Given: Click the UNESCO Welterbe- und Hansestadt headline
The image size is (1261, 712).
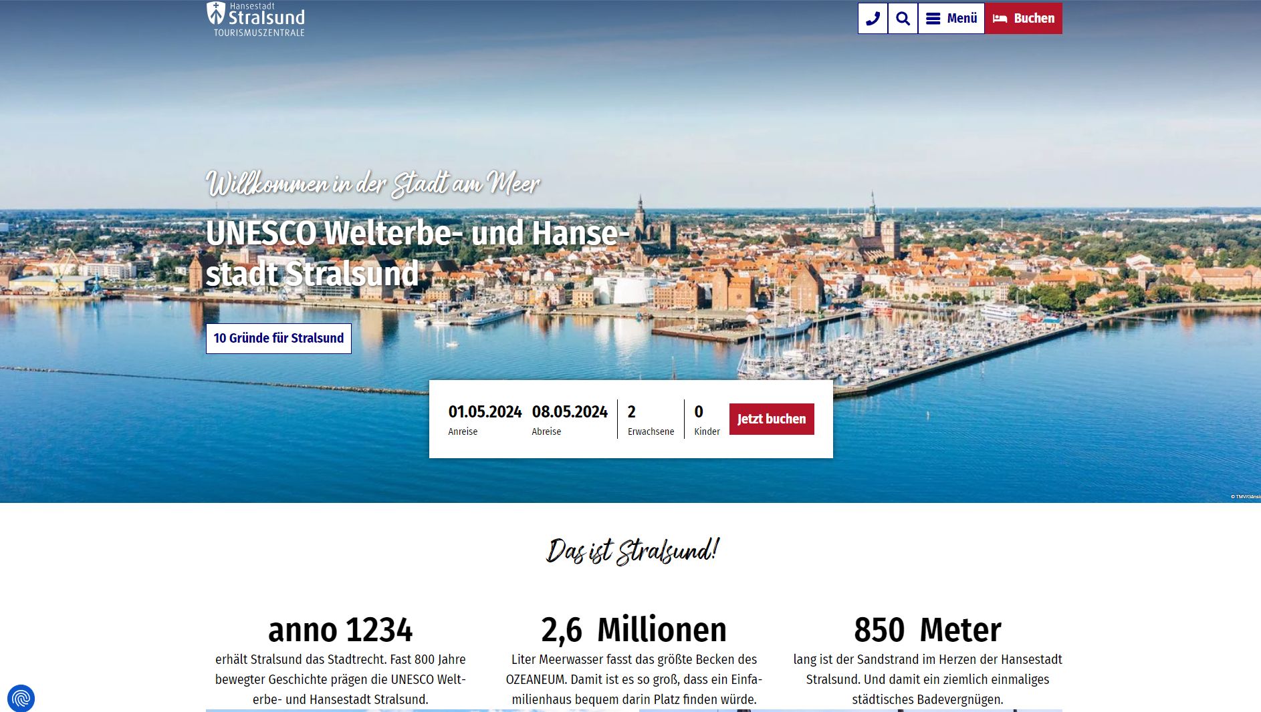Looking at the screenshot, I should pyautogui.click(x=417, y=254).
